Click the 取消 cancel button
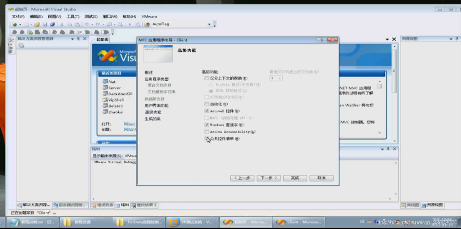Screen dimensions: 461x229 coord(321,178)
